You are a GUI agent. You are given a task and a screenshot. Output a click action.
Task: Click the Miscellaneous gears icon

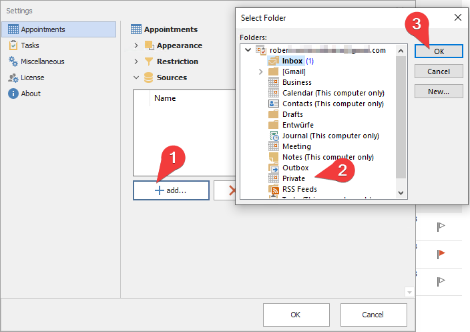(x=13, y=61)
